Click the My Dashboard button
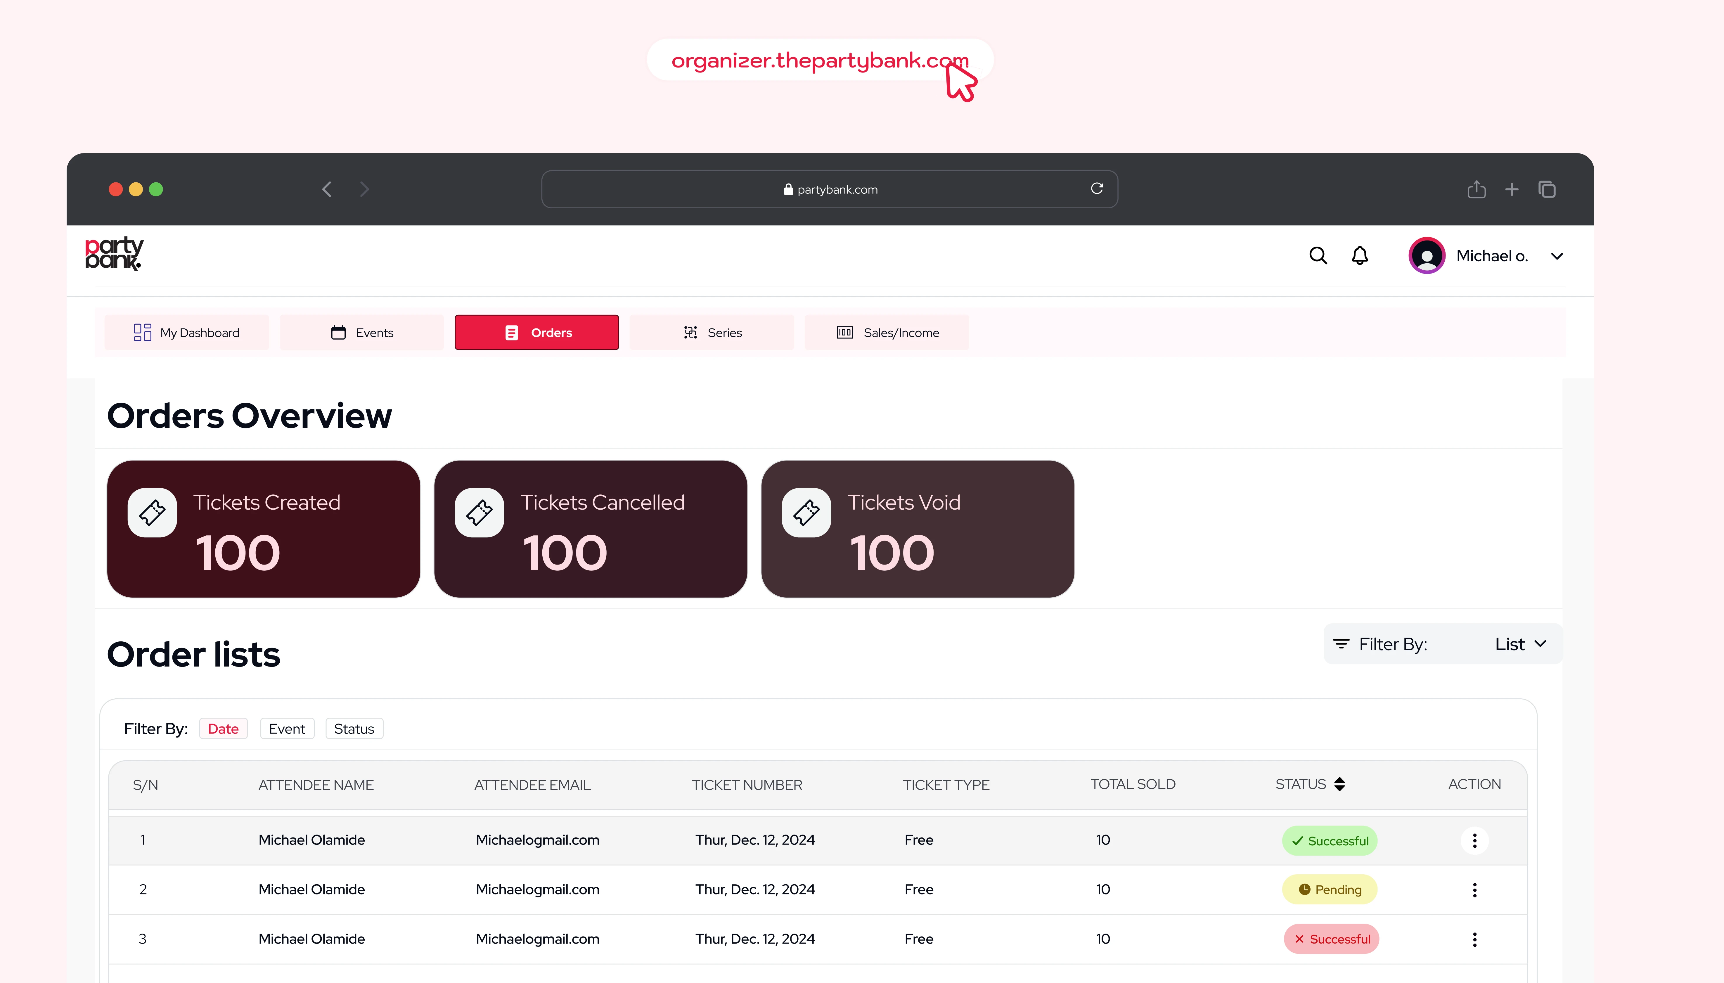The image size is (1724, 983). point(186,332)
